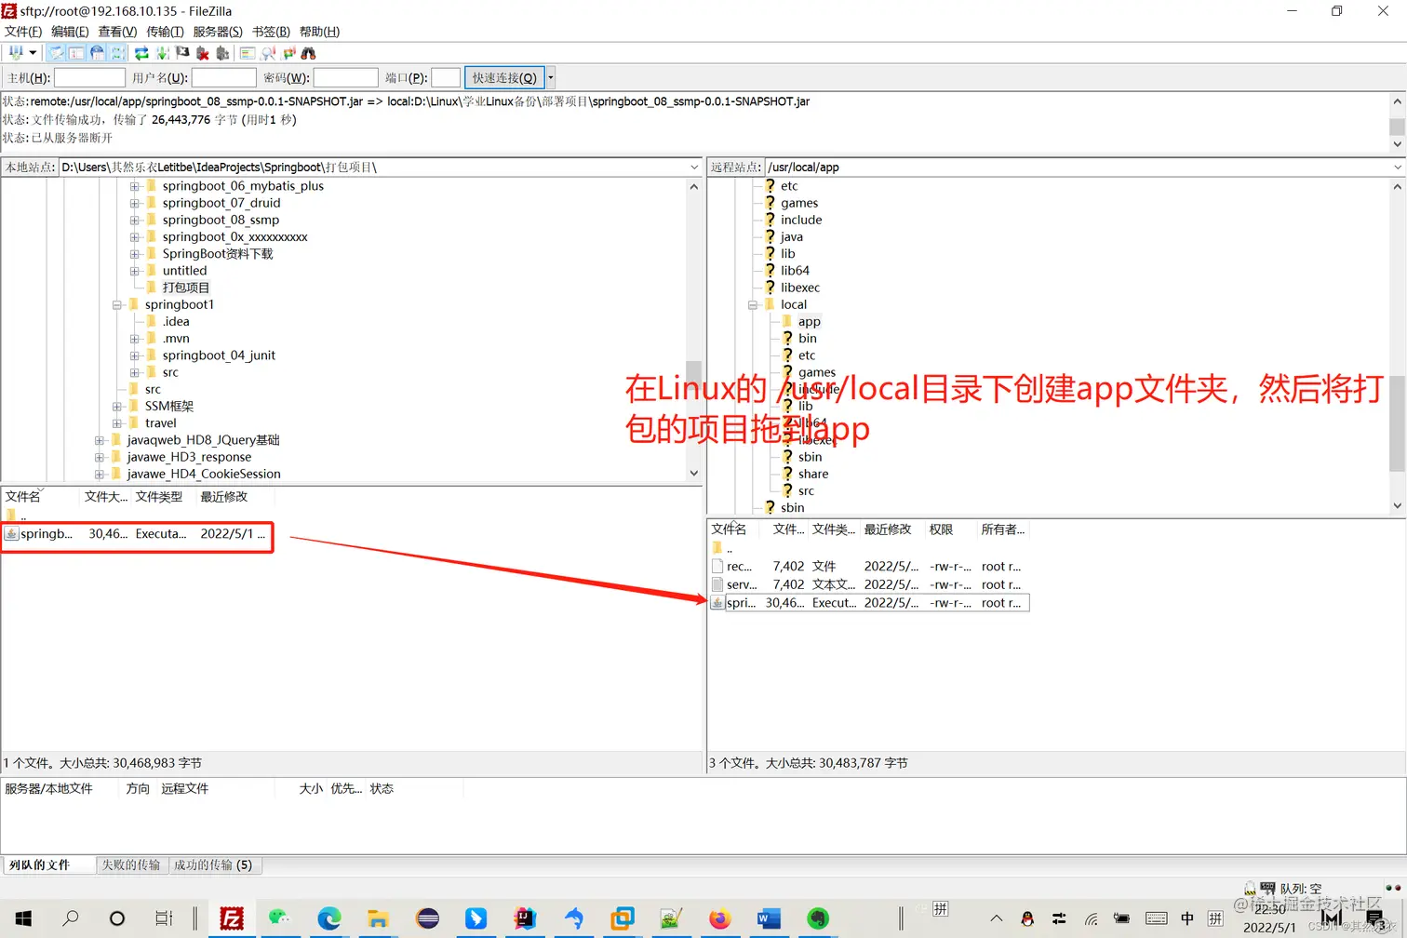1407x938 pixels.
Task: Click the refresh file lists toolbar icon
Action: pyautogui.click(x=141, y=53)
